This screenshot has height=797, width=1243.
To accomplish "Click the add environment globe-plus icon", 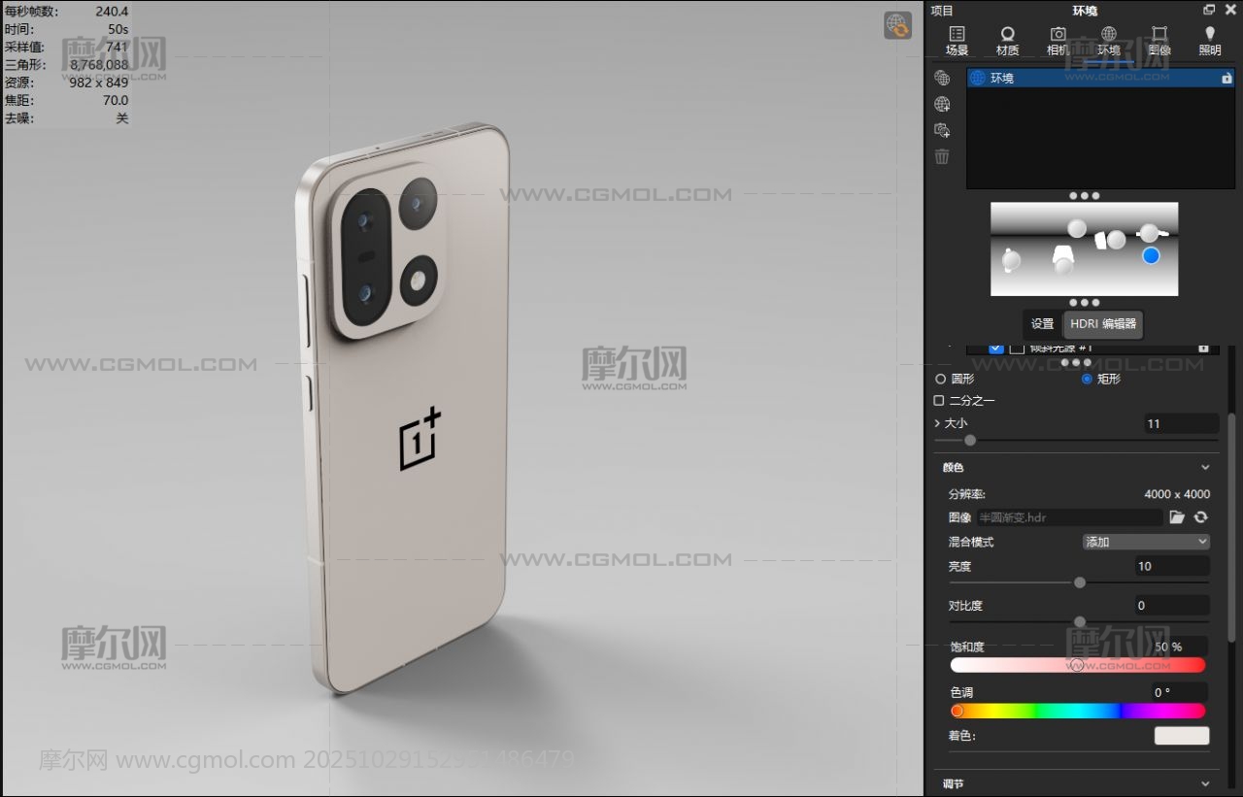I will [x=942, y=104].
